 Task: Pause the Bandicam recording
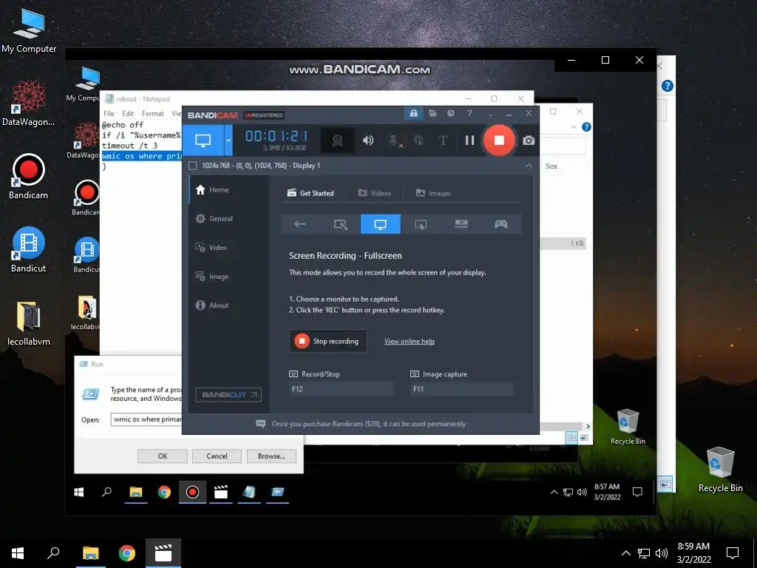pos(469,140)
